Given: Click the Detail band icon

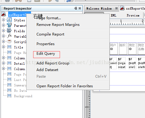Looking at the screenshot, I should [9, 63].
